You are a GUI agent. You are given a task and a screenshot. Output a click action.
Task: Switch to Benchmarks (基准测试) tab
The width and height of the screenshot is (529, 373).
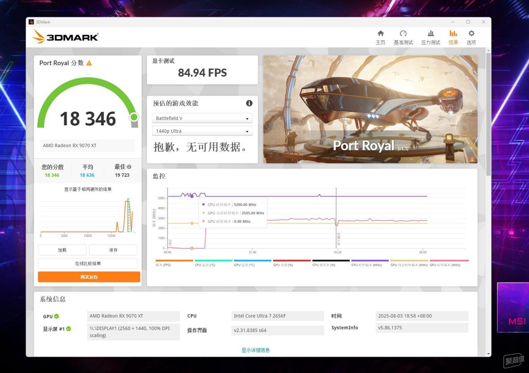click(x=403, y=38)
